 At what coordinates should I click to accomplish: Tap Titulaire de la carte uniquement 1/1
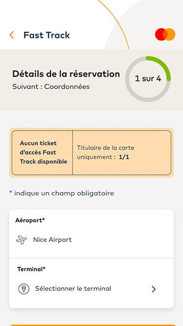106,152
